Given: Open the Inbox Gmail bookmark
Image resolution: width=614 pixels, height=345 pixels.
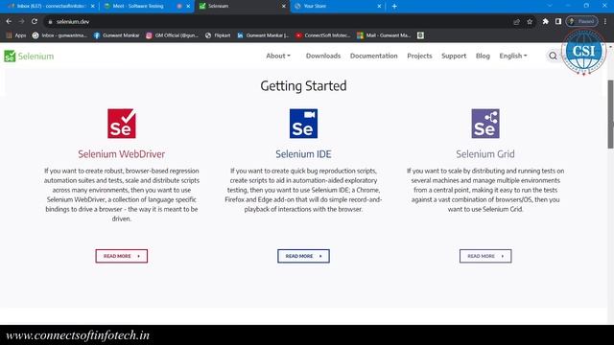Looking at the screenshot, I should tap(59, 35).
